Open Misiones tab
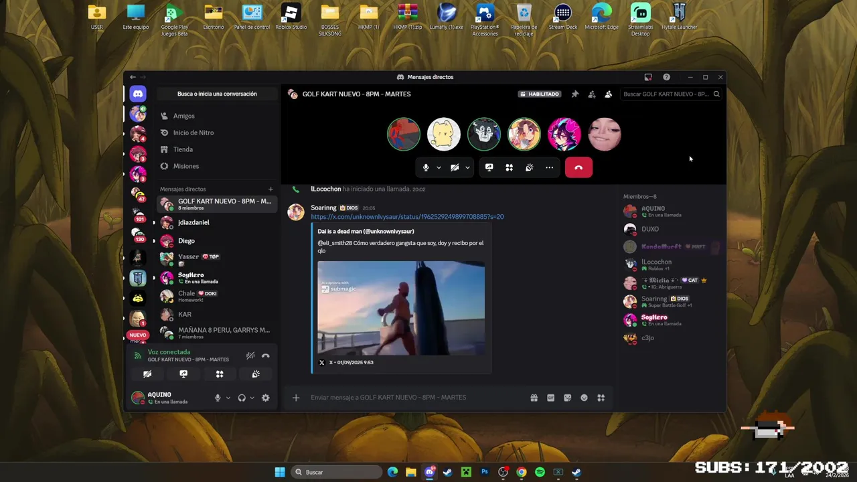The height and width of the screenshot is (482, 857). tap(217, 166)
